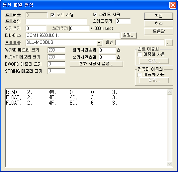
Task: Toggle the 스레드 사용 checkbox
Action: tap(95, 15)
